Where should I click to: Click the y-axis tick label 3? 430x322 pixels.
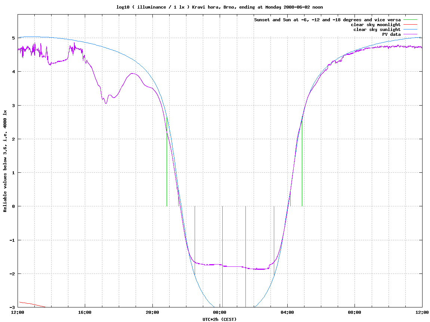[x=13, y=105]
